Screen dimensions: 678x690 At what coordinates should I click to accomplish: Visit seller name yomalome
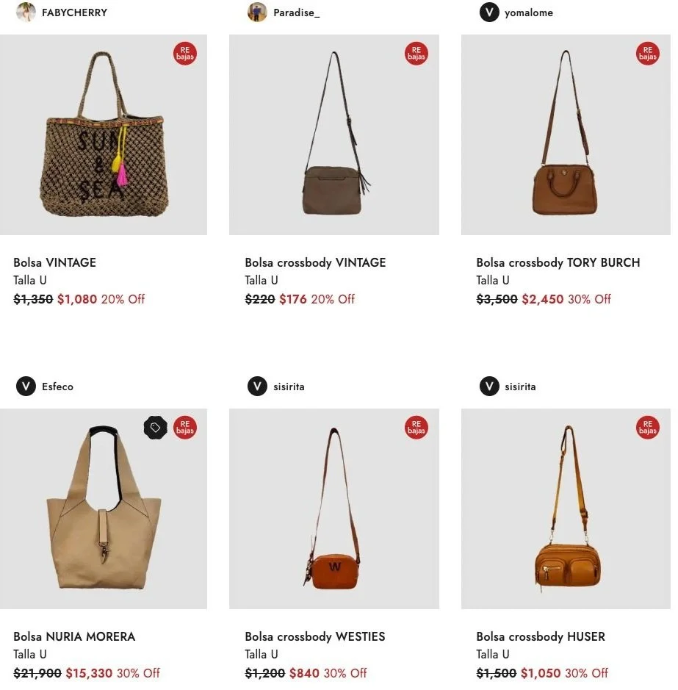click(x=528, y=12)
